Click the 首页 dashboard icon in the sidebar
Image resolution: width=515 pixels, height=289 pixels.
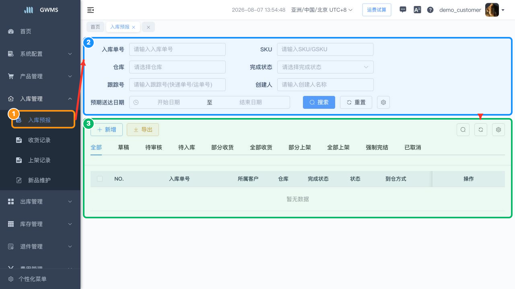(x=11, y=31)
